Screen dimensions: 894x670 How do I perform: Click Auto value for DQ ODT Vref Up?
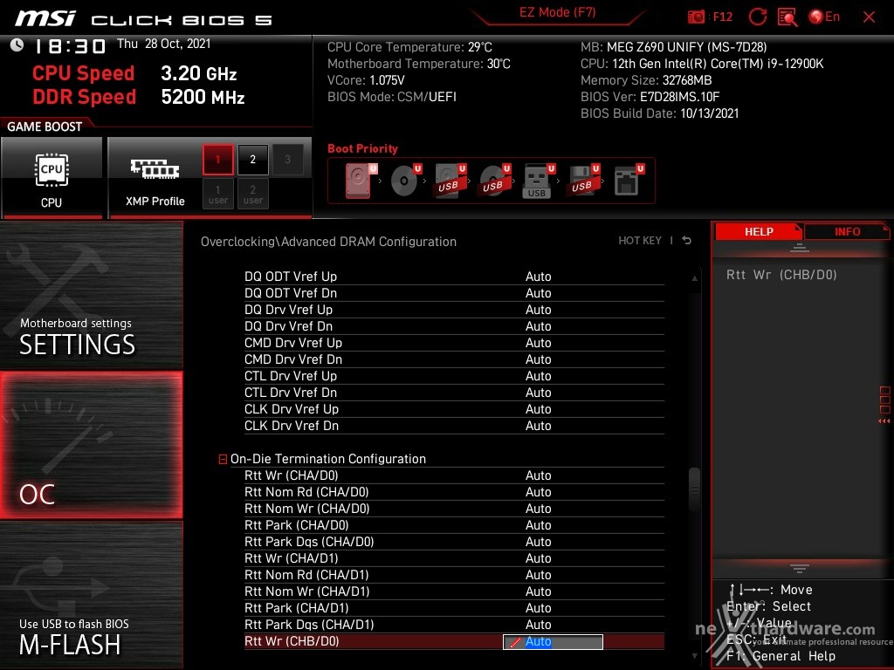point(538,277)
